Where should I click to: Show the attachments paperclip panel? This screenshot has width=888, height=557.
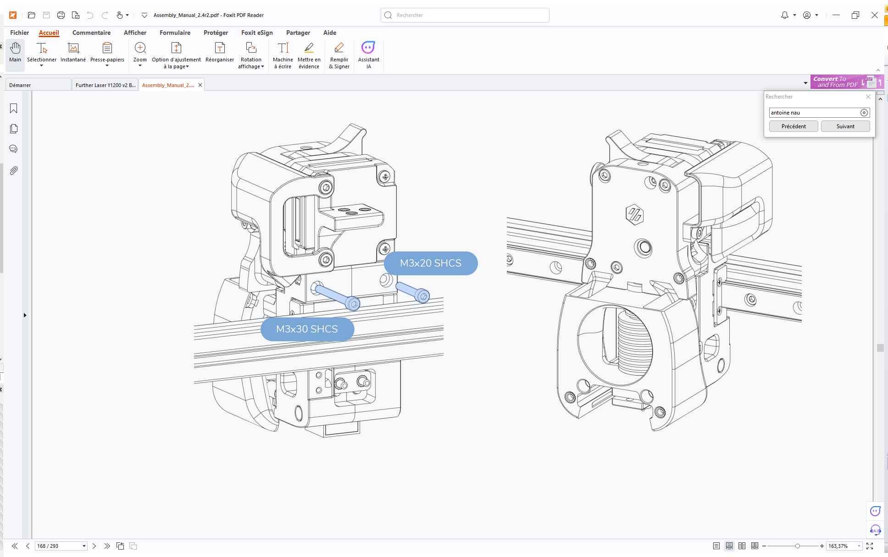(14, 171)
